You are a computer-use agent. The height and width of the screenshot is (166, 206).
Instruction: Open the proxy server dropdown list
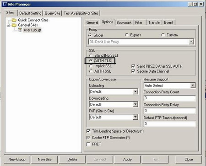pyautogui.click(x=191, y=42)
